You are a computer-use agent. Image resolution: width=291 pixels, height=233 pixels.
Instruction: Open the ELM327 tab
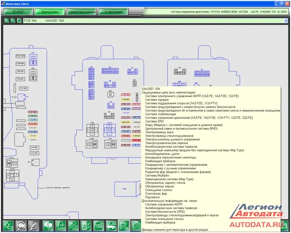pos(19,12)
